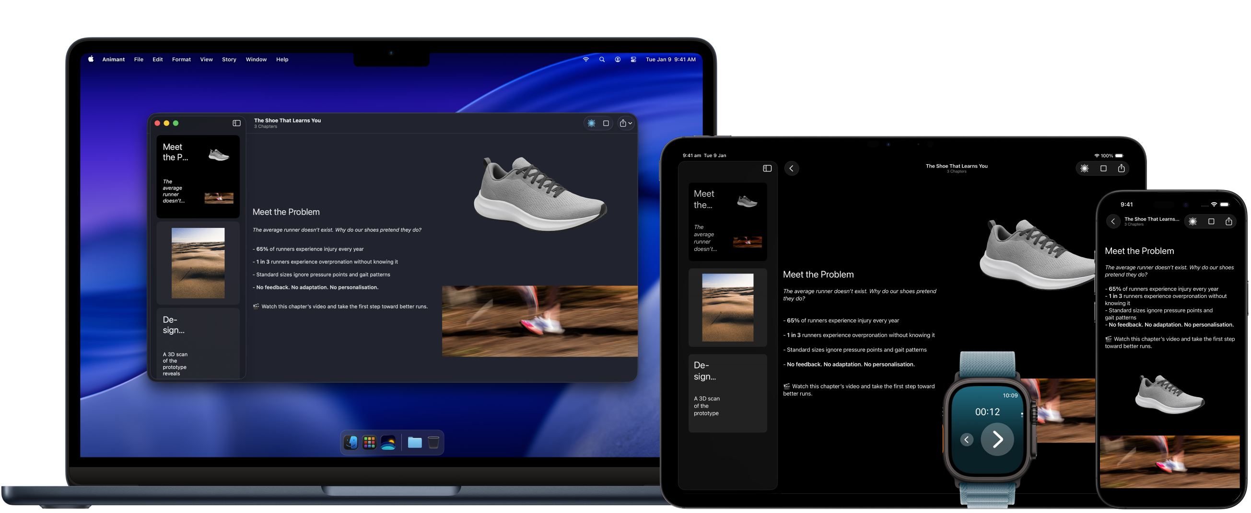
Task: Open Launchpad from the Dock
Action: (369, 442)
